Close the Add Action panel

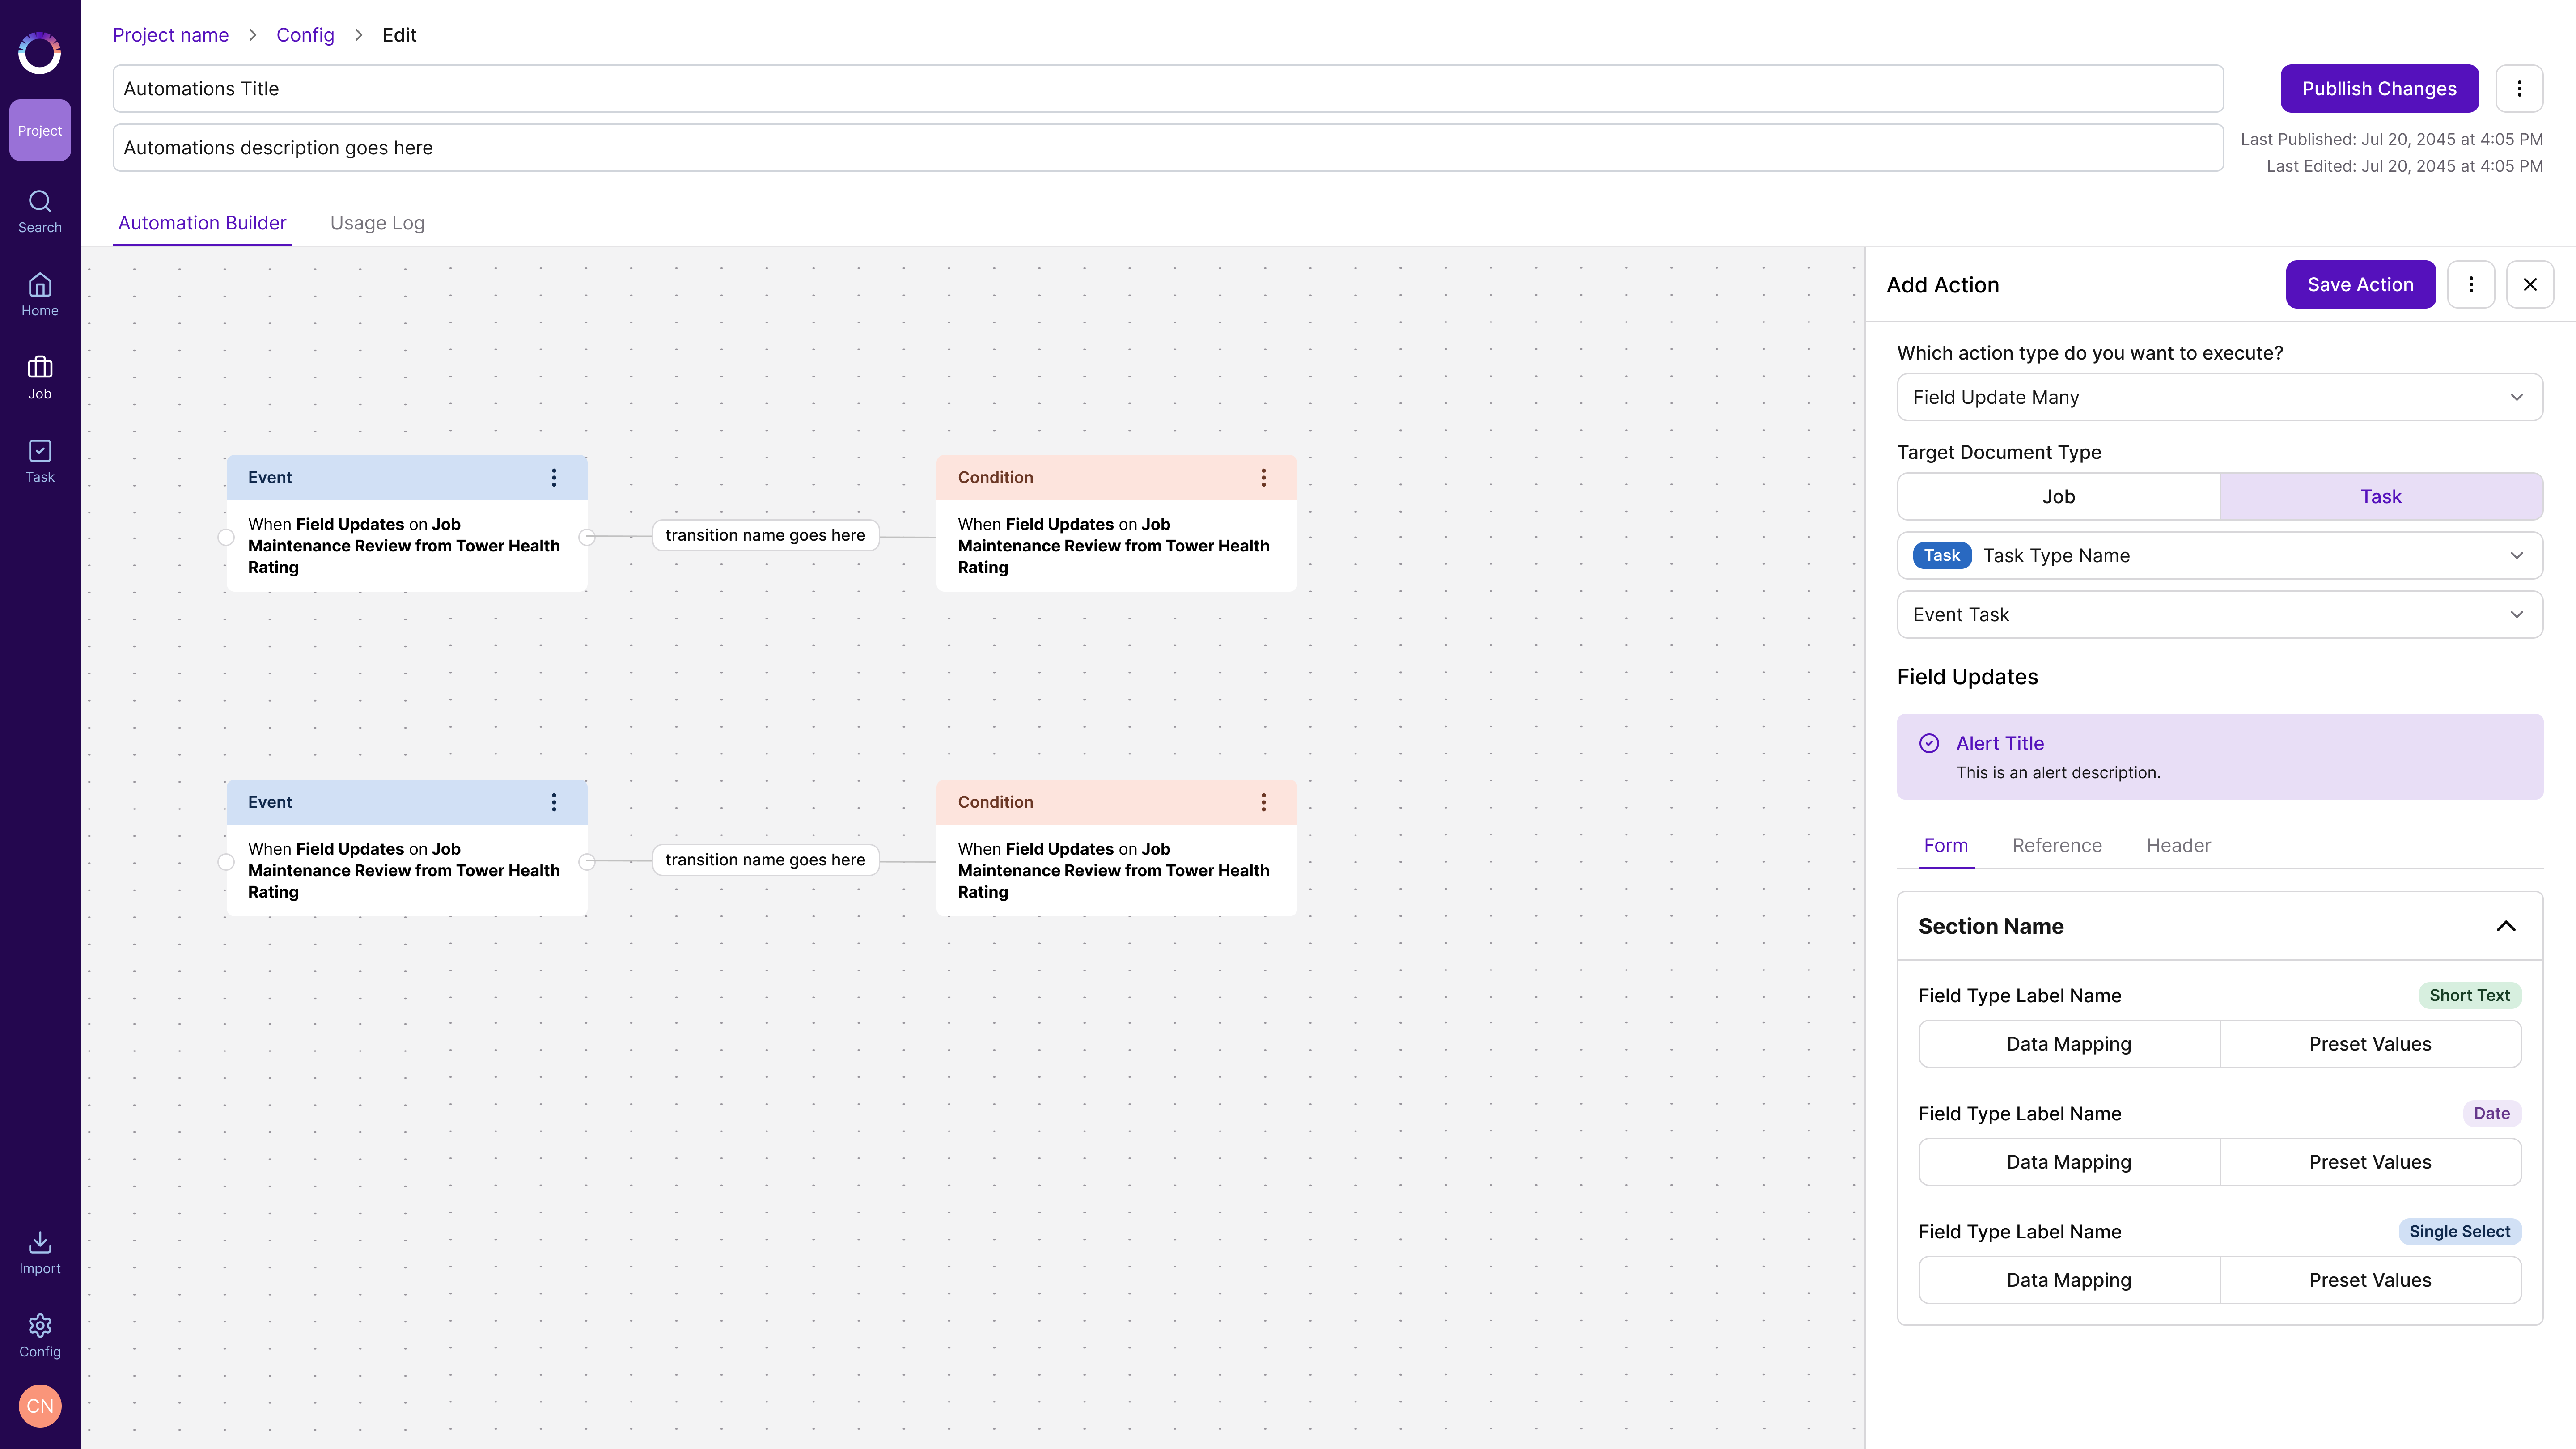(x=2530, y=285)
